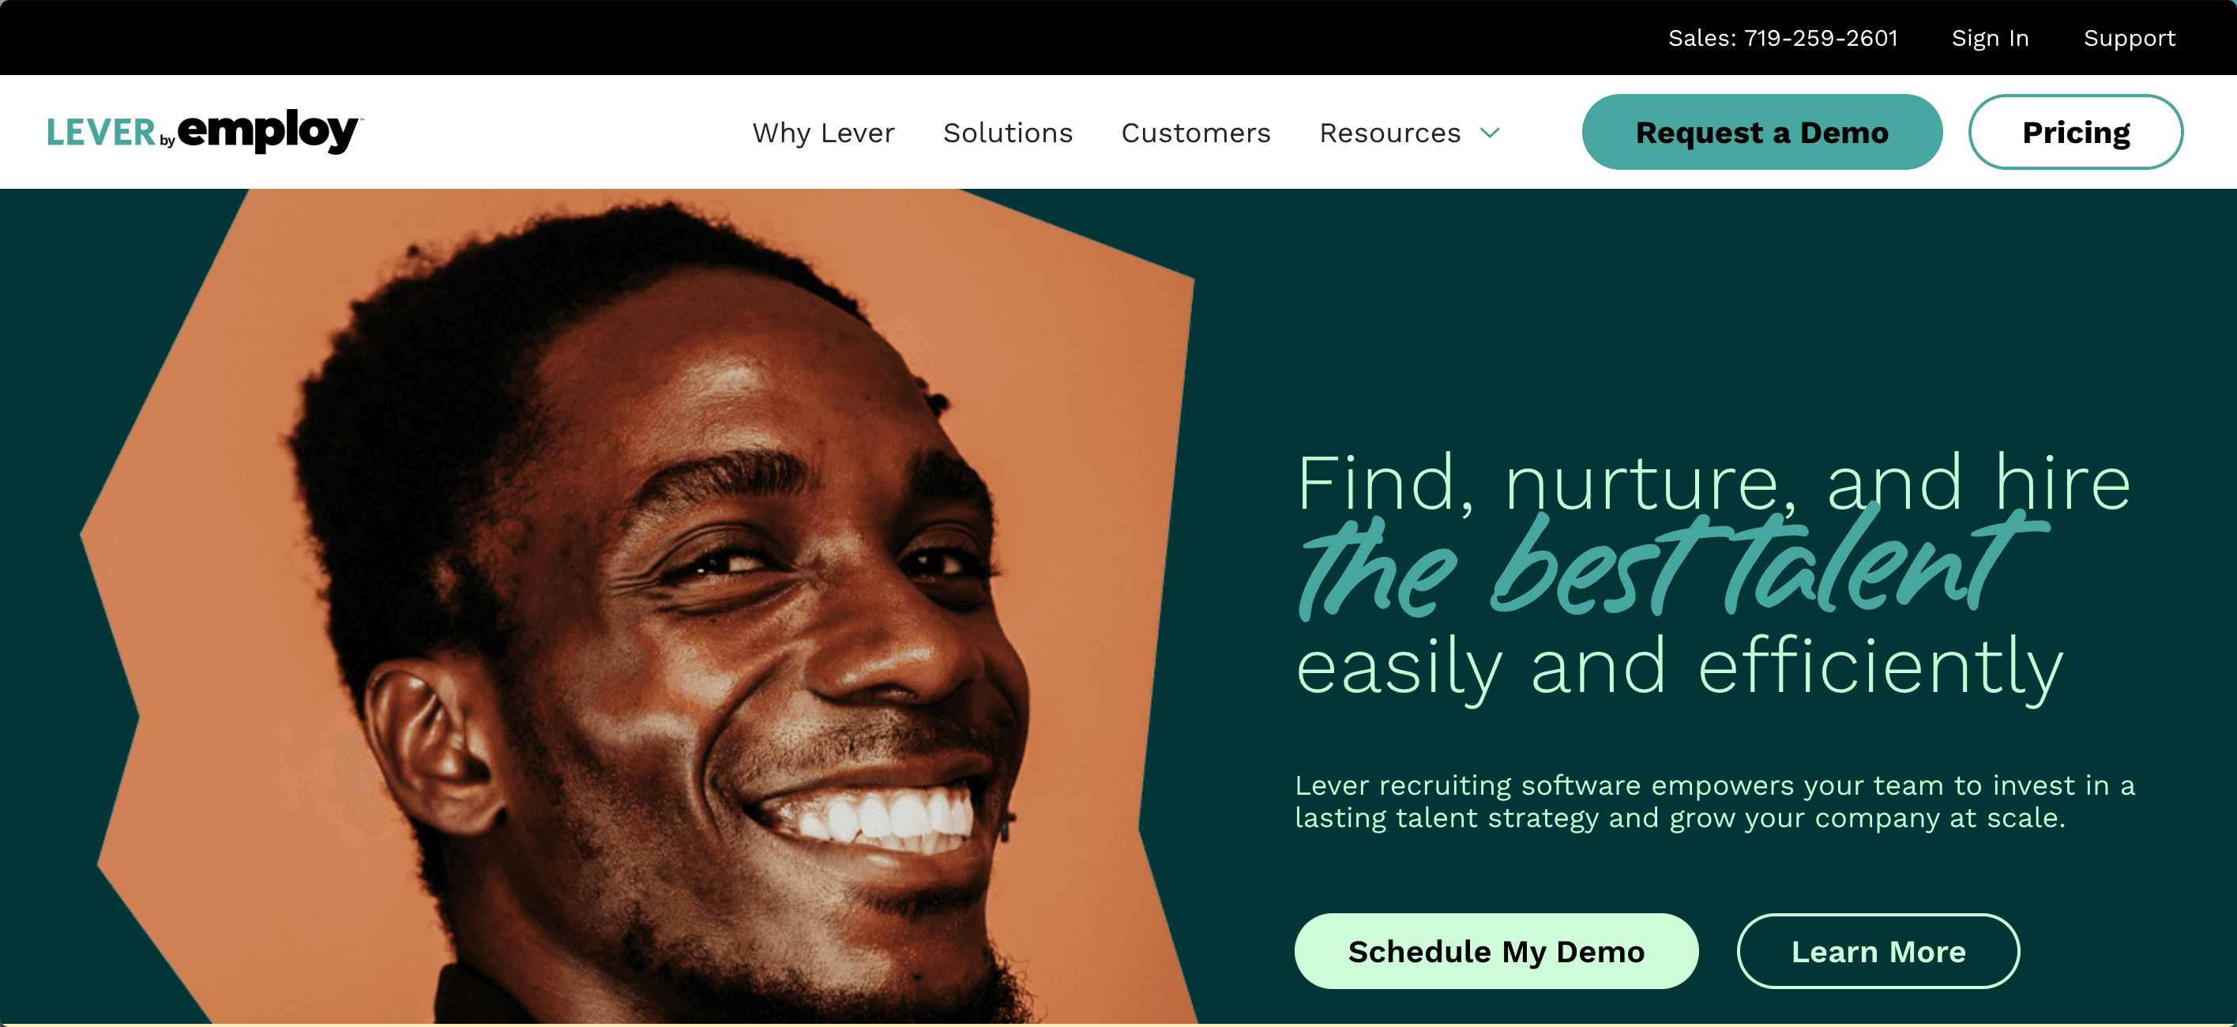Click the Request a Demo button
This screenshot has width=2237, height=1027.
[x=1762, y=132]
